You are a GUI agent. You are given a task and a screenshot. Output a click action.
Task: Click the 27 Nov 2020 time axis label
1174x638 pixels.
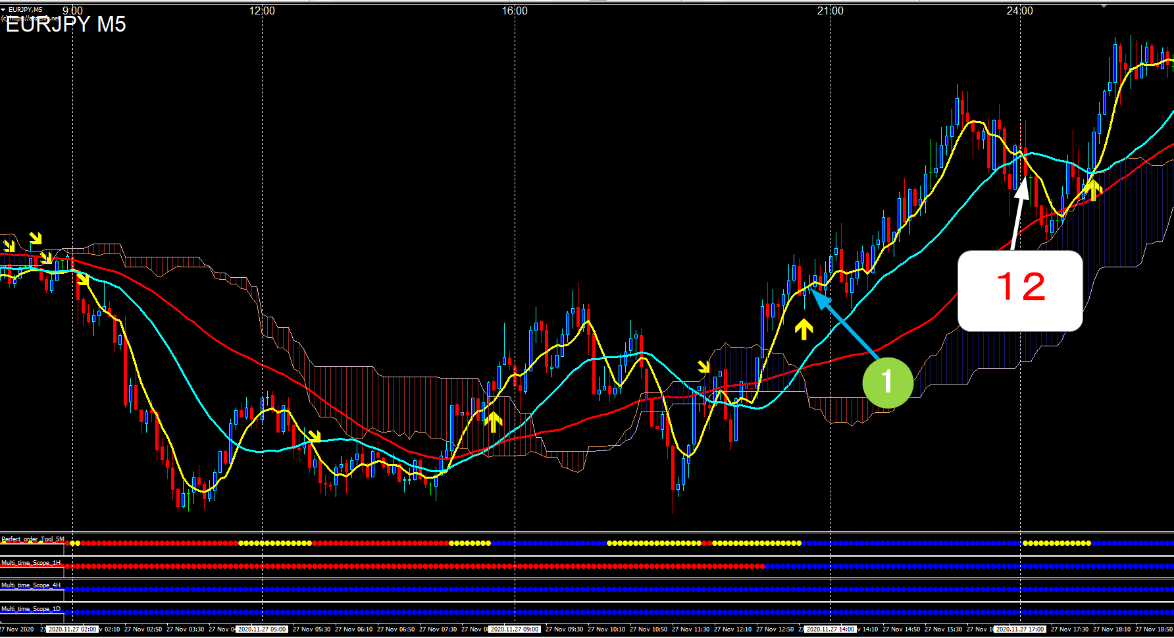click(17, 629)
